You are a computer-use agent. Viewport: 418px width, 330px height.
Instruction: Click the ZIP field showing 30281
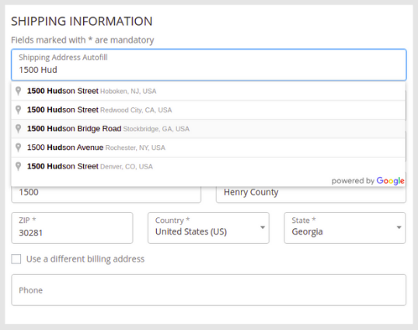click(x=72, y=228)
